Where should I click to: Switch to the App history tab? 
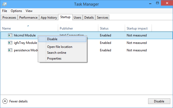pyautogui.click(x=49, y=18)
